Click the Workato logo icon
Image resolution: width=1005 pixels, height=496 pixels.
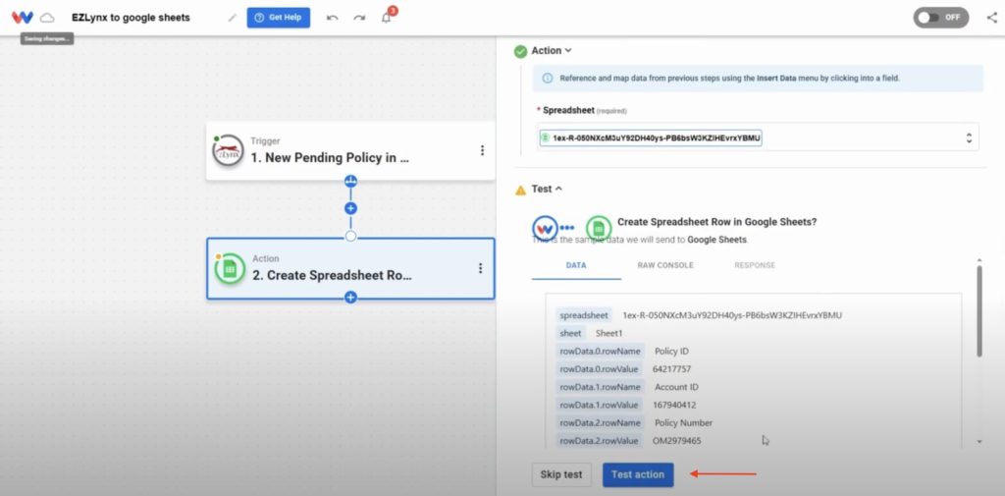22,18
